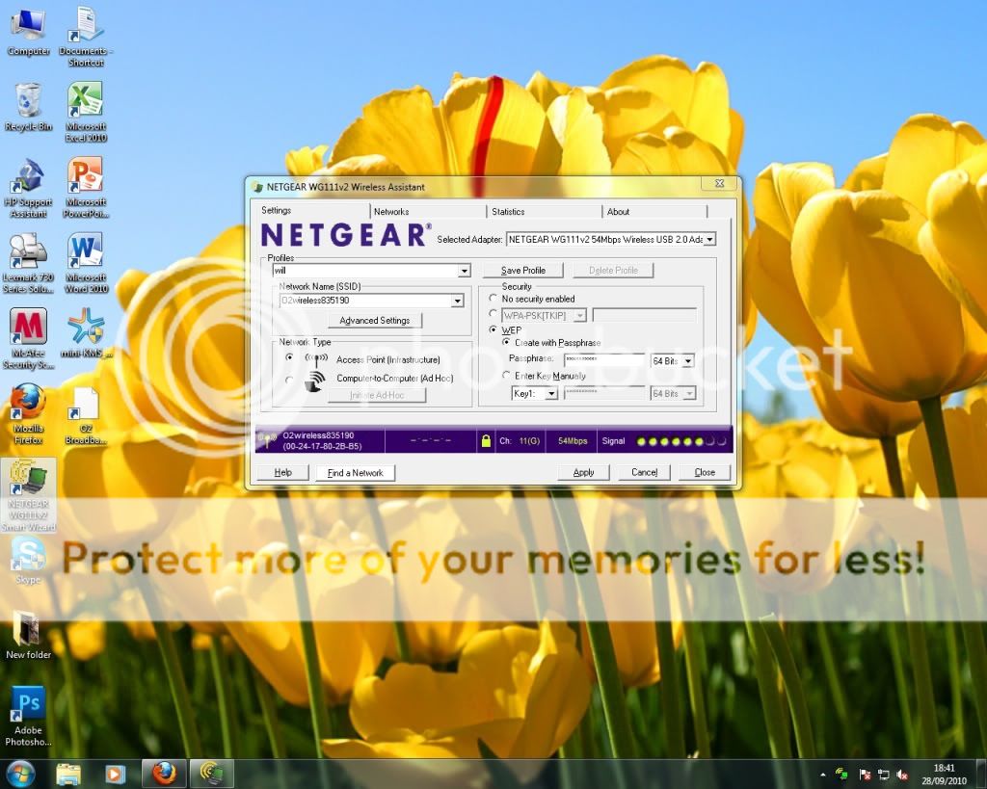The width and height of the screenshot is (987, 789).
Task: Open the mini-KMS desktop icon
Action: [x=86, y=333]
